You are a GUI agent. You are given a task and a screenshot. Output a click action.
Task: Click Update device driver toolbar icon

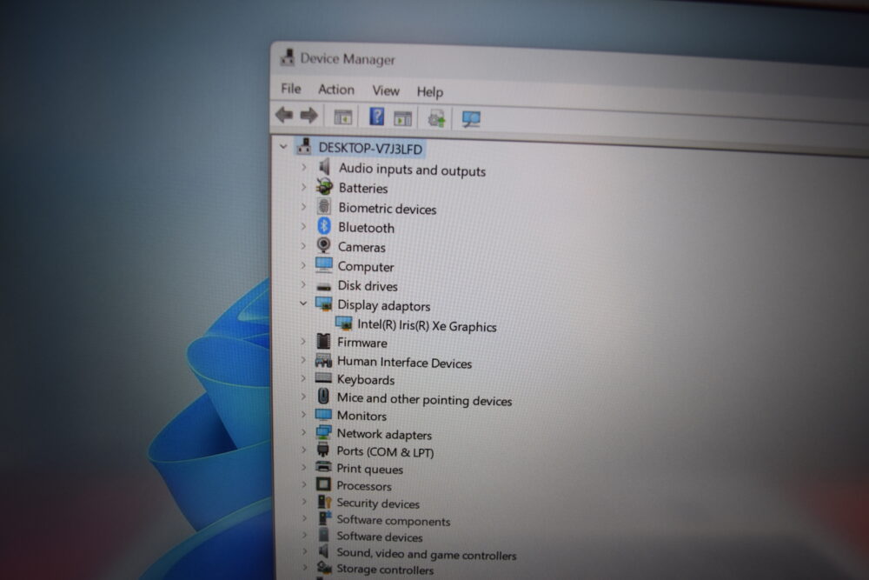tap(436, 118)
